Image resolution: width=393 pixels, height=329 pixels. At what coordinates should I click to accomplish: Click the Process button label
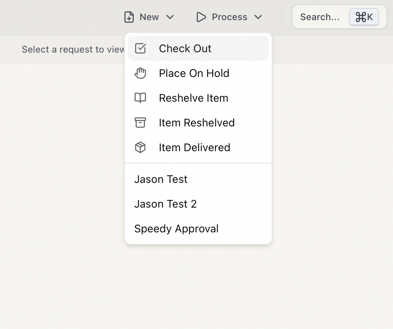pos(229,17)
